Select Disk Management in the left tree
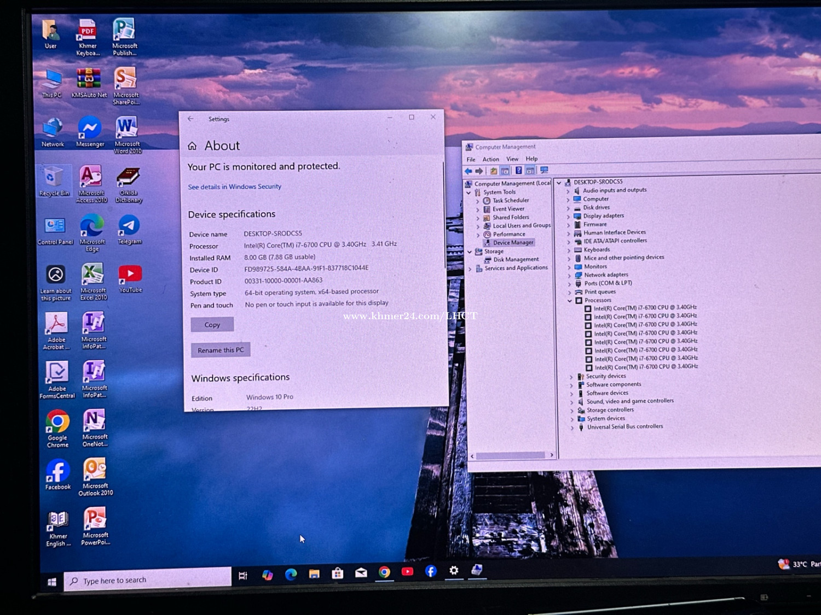Screen dimensions: 821x615 (512, 260)
